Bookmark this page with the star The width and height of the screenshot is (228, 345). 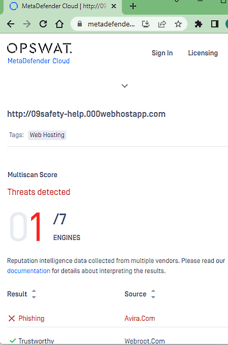[x=178, y=24]
